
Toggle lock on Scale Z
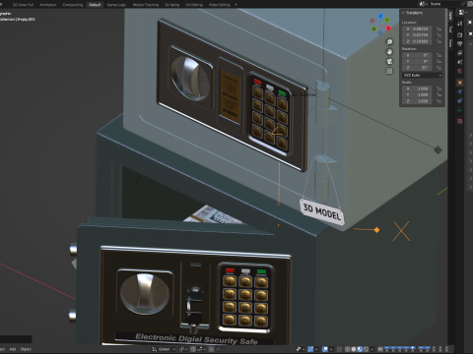point(439,101)
